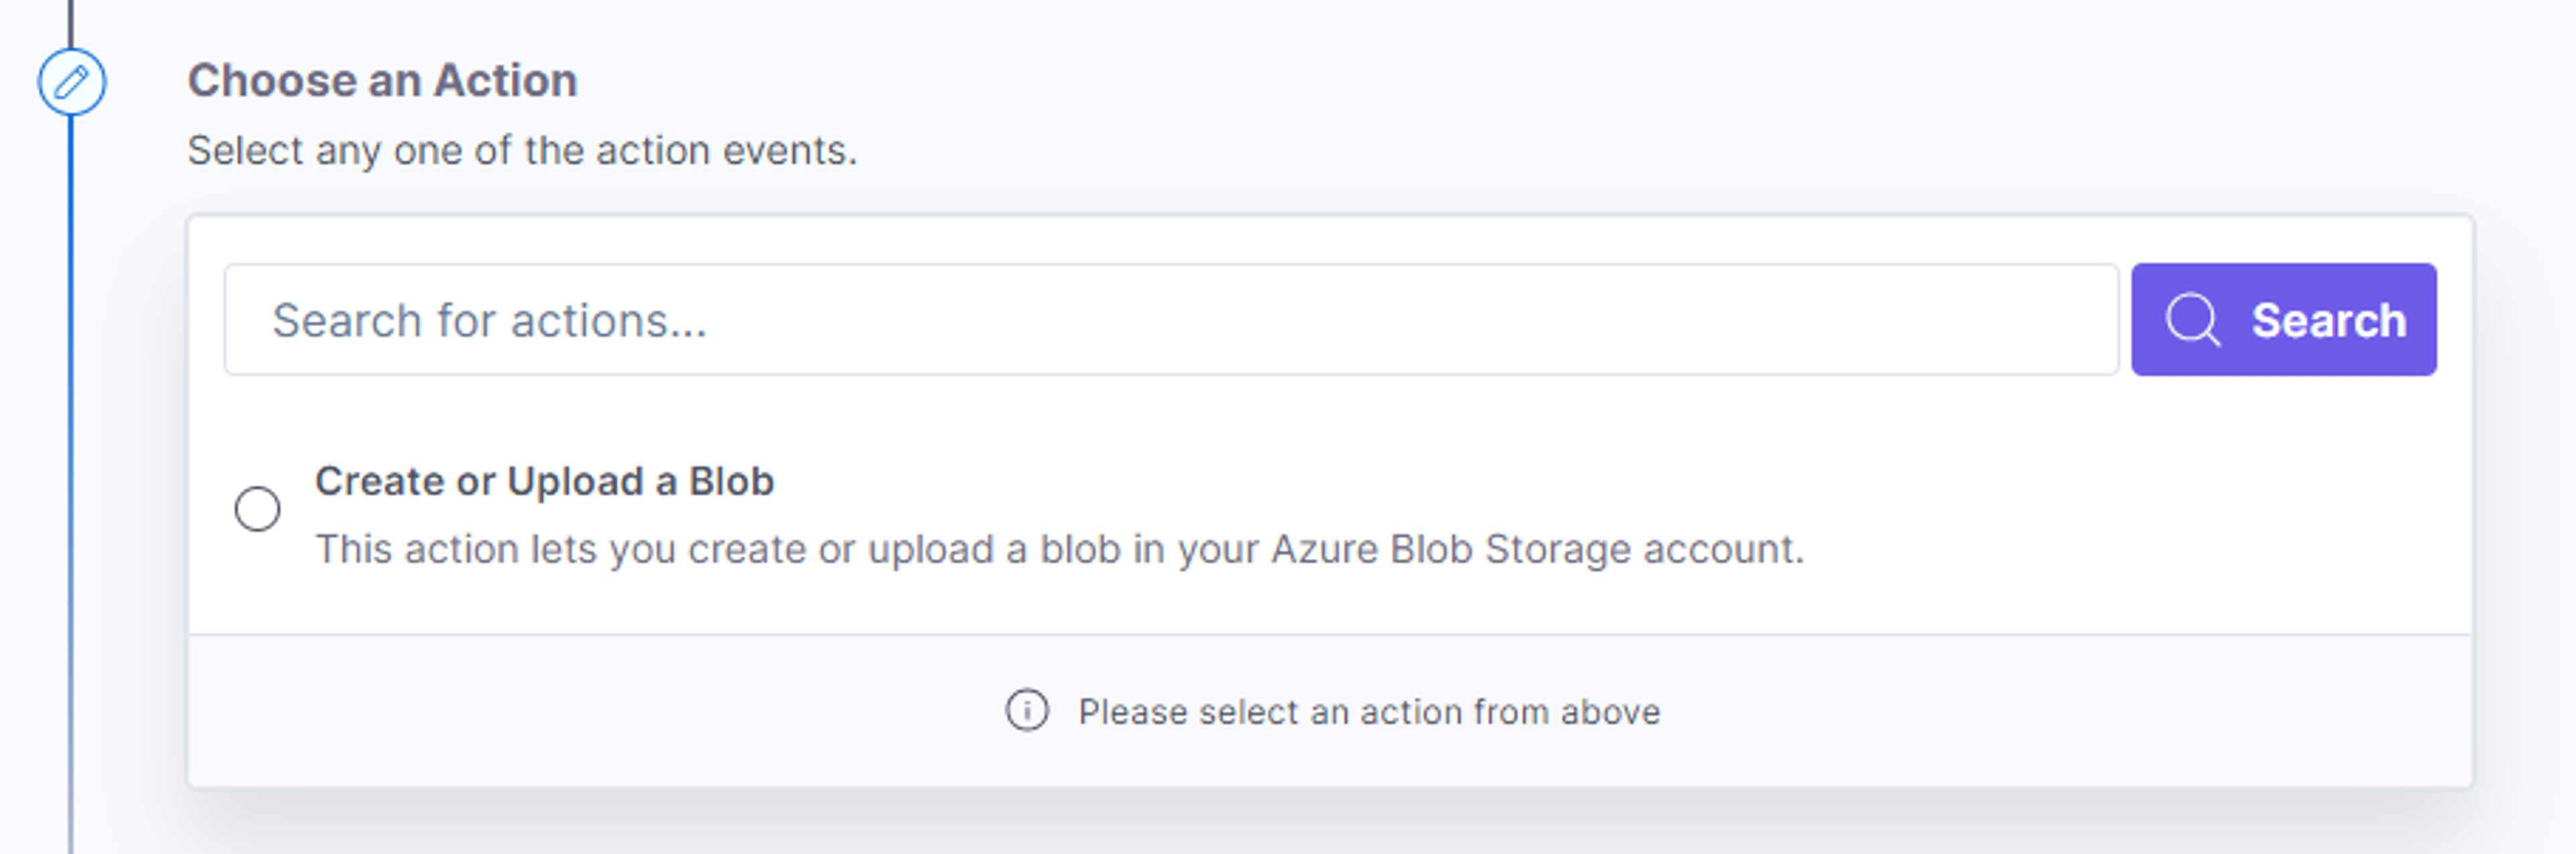Click the Search for actions placeholder text
2576x854 pixels.
(x=490, y=320)
